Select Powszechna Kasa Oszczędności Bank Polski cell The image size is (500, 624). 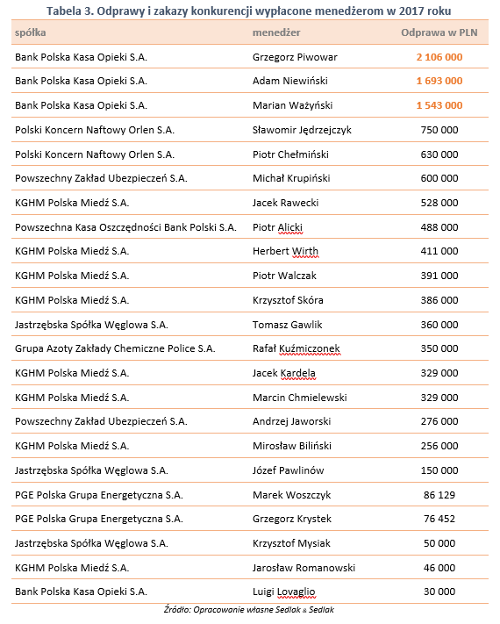tap(125, 227)
